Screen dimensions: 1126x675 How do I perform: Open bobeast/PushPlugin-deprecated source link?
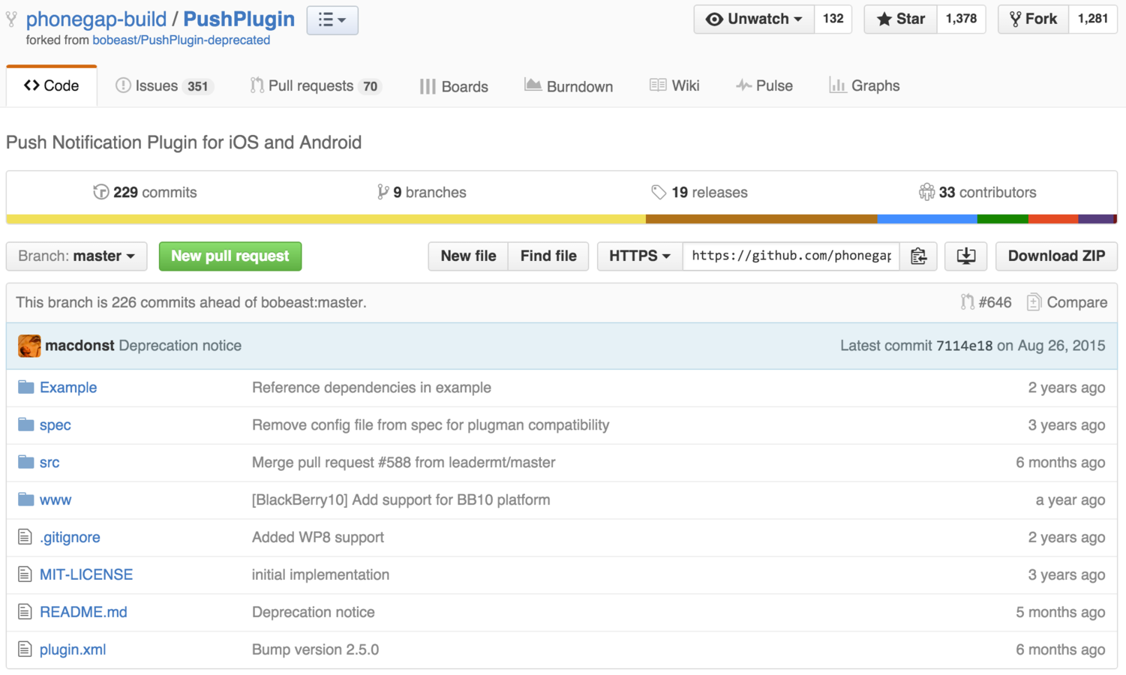pos(181,40)
